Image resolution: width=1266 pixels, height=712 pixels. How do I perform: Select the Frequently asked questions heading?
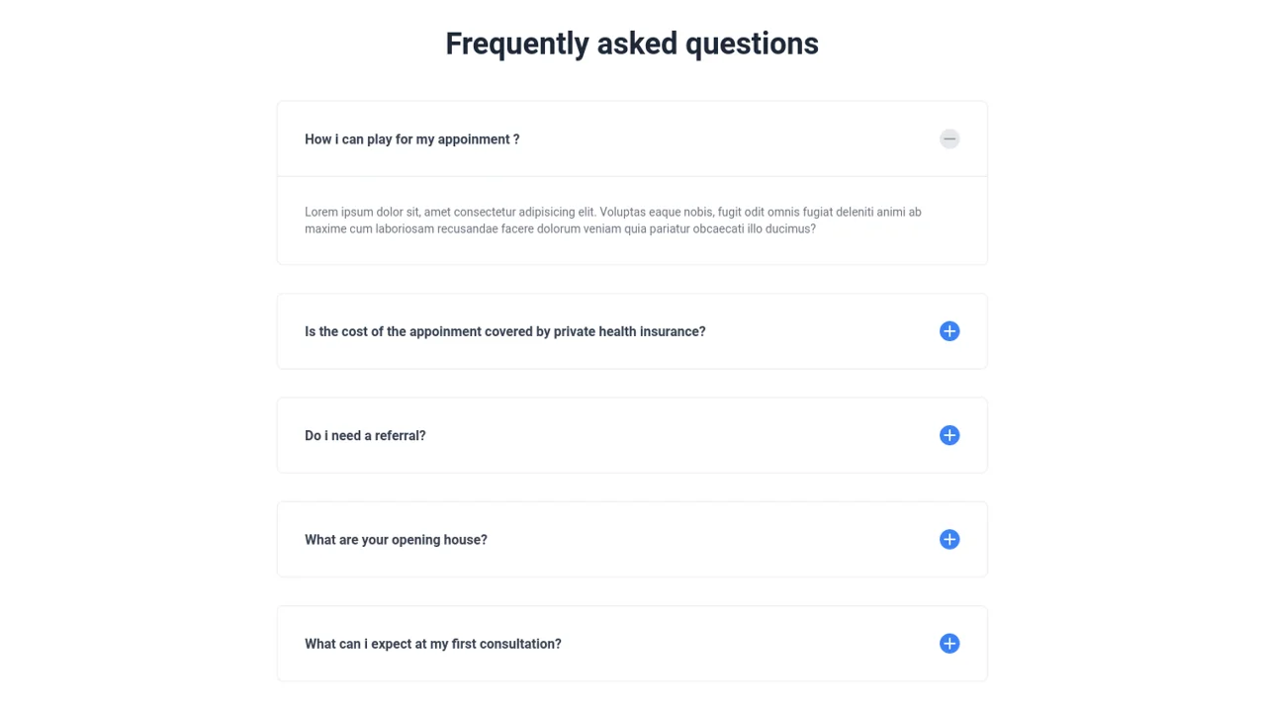click(632, 44)
